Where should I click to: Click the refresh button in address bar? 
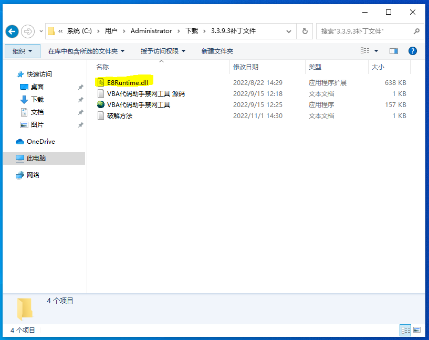pyautogui.click(x=305, y=31)
